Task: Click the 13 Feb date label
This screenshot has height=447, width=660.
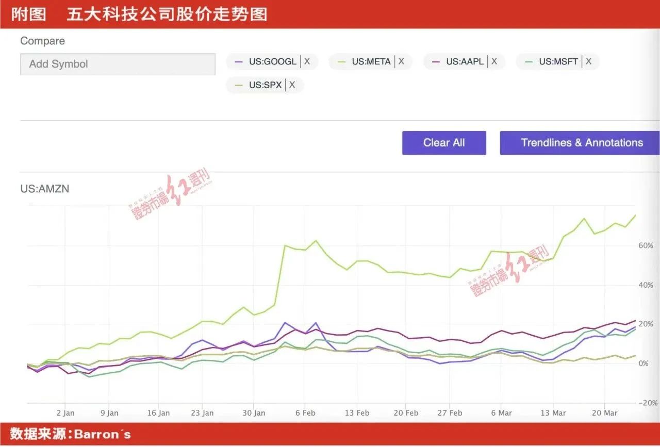Action: pyautogui.click(x=357, y=413)
